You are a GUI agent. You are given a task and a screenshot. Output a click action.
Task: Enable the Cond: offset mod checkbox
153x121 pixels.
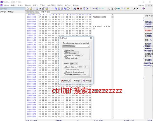[x=65, y=67]
